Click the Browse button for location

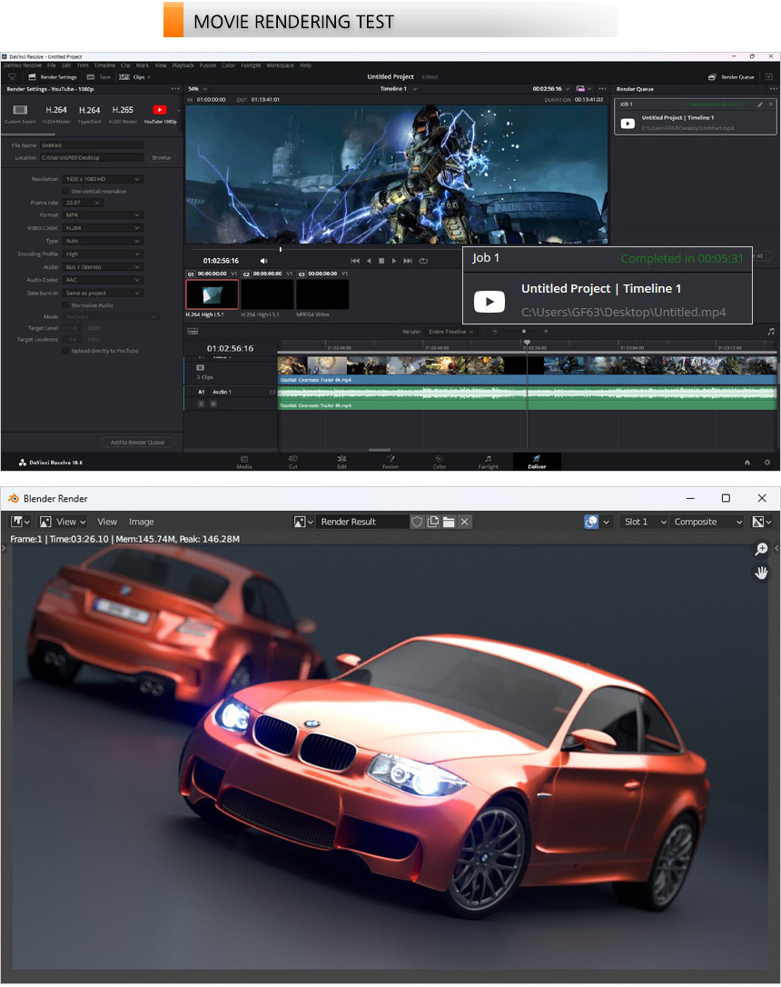pyautogui.click(x=161, y=157)
